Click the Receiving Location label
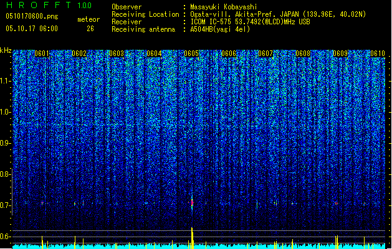Screen dimensions: 392x249 tap(145, 14)
